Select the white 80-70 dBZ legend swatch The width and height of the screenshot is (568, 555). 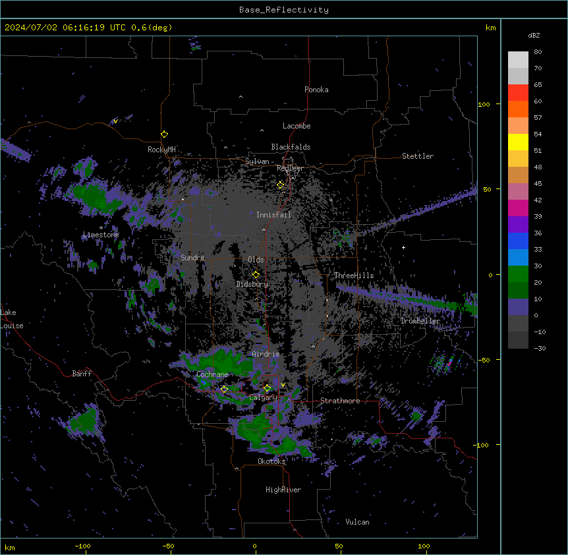tap(518, 60)
